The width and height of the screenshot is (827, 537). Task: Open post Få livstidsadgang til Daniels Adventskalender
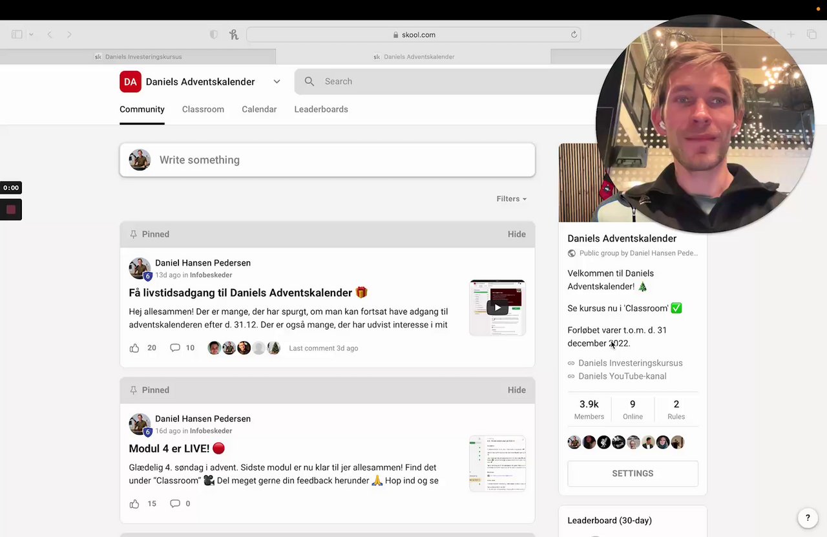click(248, 293)
